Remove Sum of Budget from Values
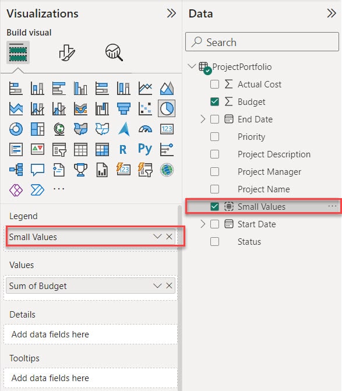The image size is (342, 391). point(170,286)
